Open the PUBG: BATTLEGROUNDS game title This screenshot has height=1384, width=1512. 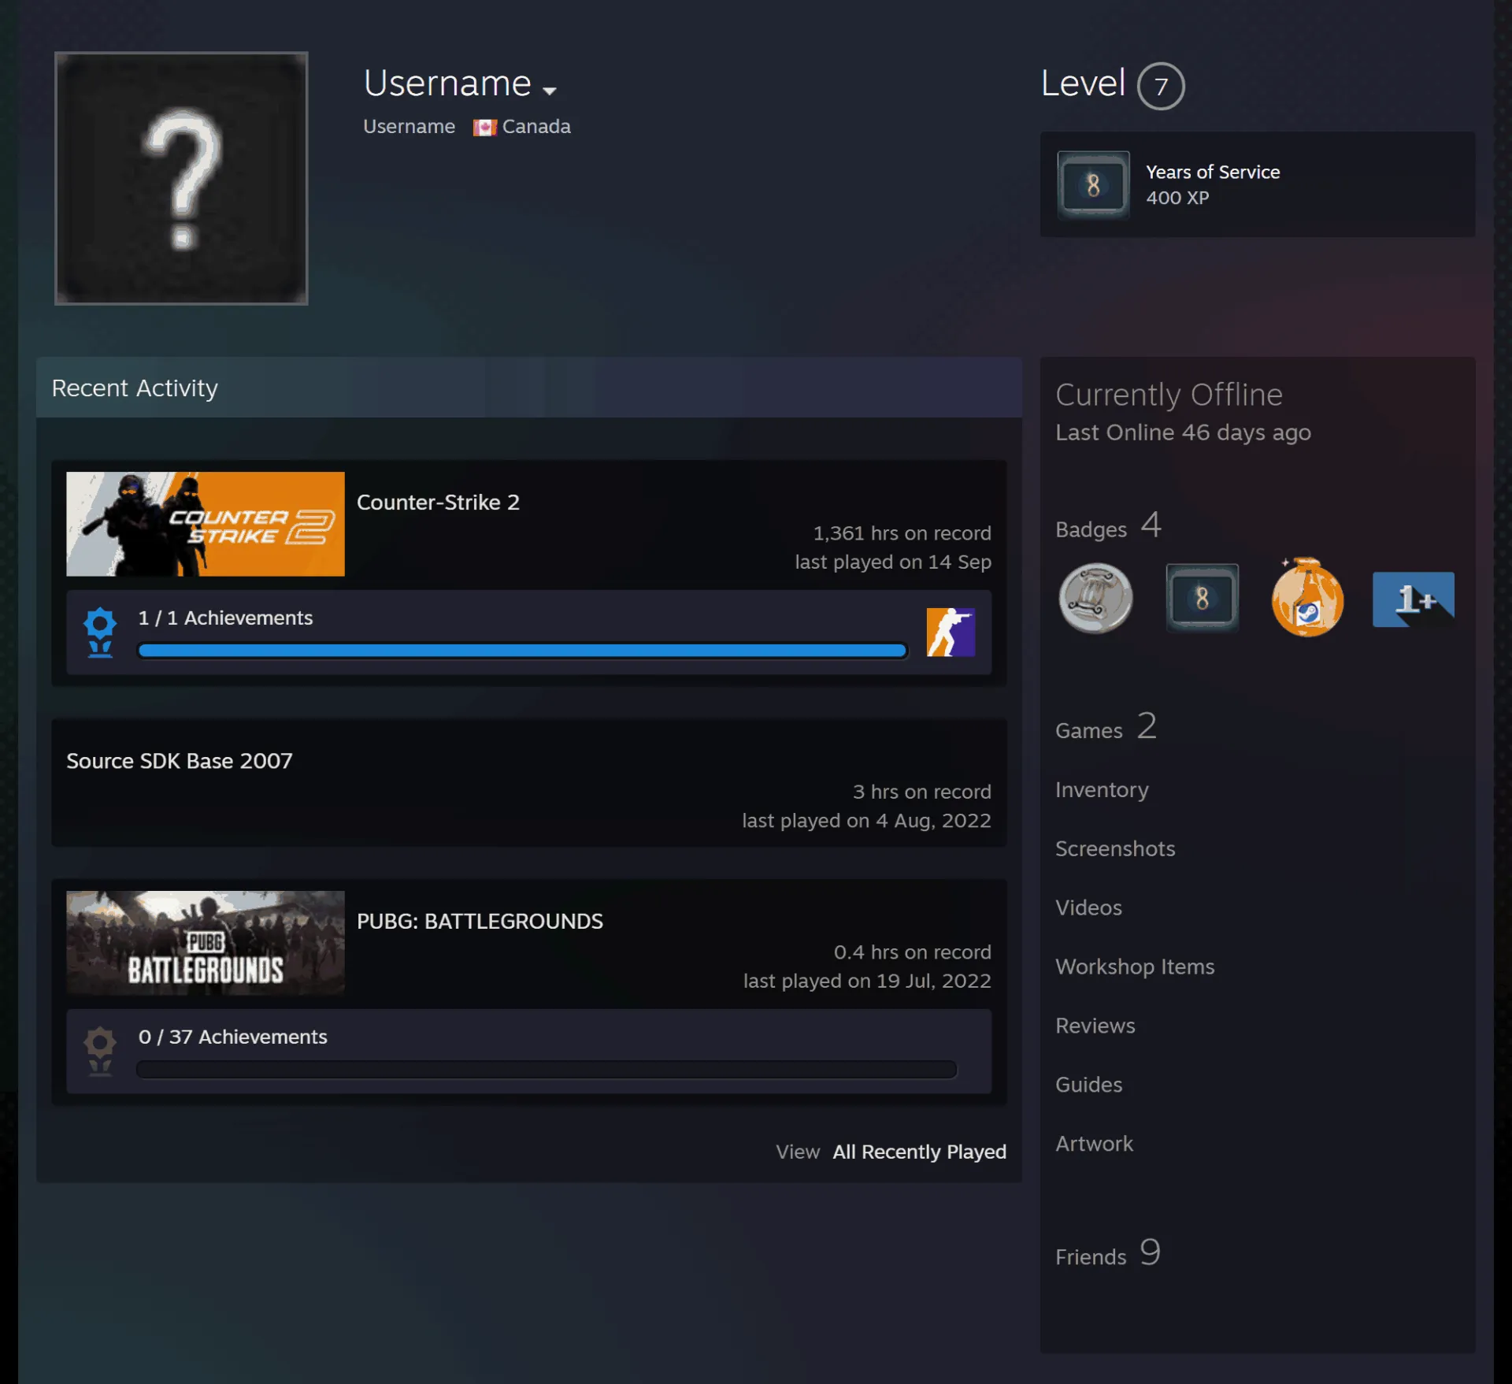480,921
